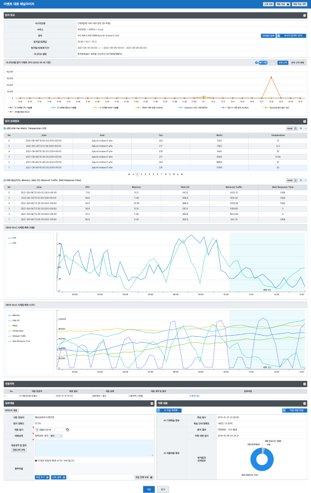Jump to last page in table pagination
The height and width of the screenshot is (493, 311).
[x=182, y=174]
